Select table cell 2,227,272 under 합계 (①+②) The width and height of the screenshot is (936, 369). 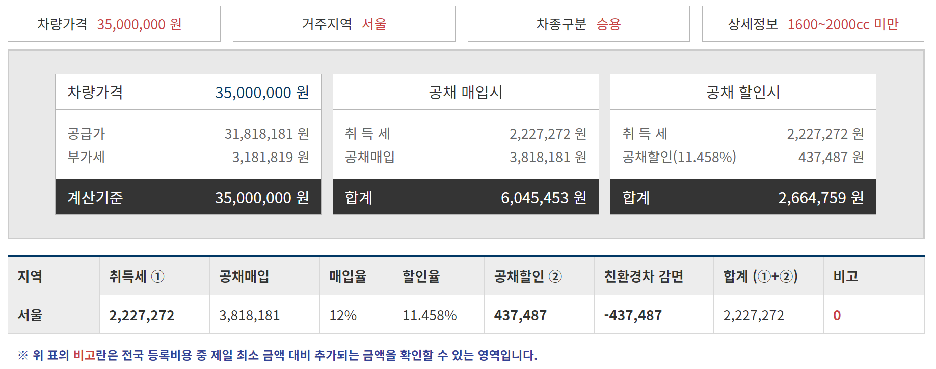coord(768,315)
